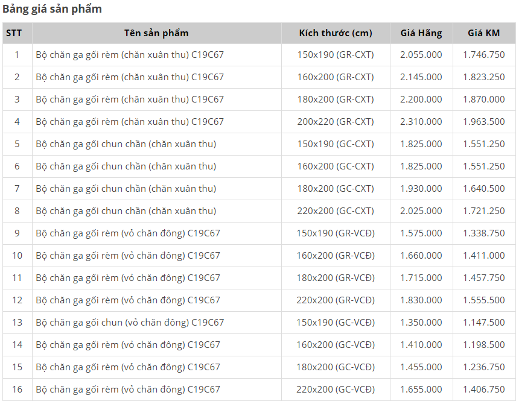This screenshot has height=401, width=516.
Task: Click the brand price 2.025.000
Action: tap(421, 211)
